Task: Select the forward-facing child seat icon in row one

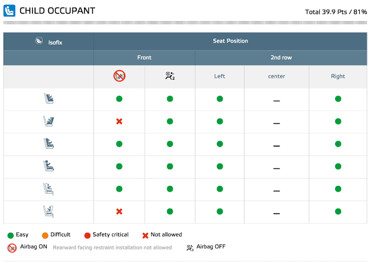Action: [48, 99]
